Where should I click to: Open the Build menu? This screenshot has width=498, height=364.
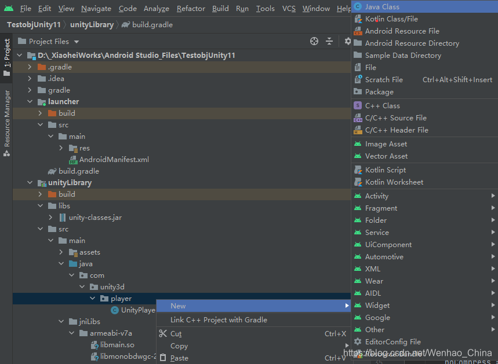tap(220, 9)
